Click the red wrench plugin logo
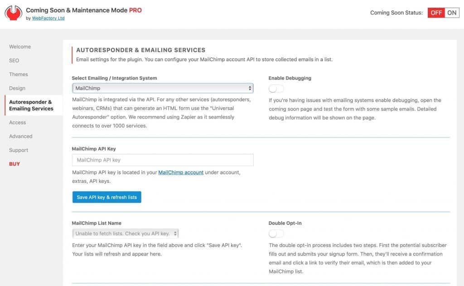The width and height of the screenshot is (464, 286). pyautogui.click(x=13, y=13)
